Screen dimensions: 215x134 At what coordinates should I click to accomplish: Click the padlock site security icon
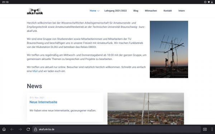[x=35, y=129]
